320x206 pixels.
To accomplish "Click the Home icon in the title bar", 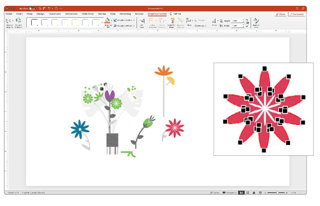I will coord(40,9).
